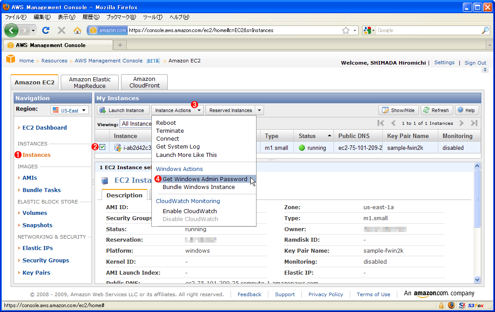Screen dimensions: 495x312
Task: Select Reboot from Instance Actions menu
Action: pyautogui.click(x=166, y=123)
